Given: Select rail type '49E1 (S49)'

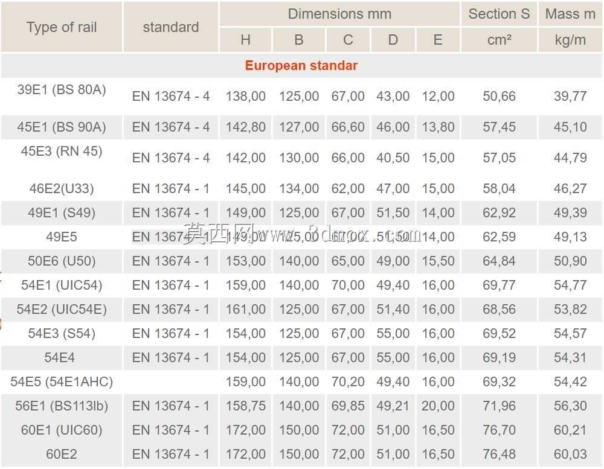Looking at the screenshot, I should 62,212.
